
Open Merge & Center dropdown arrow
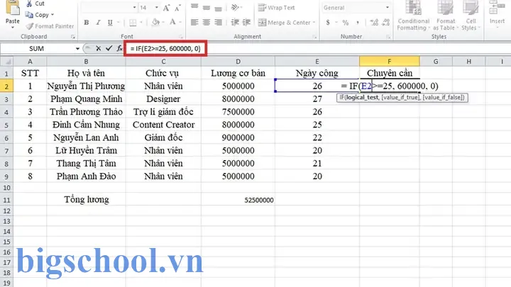point(314,23)
